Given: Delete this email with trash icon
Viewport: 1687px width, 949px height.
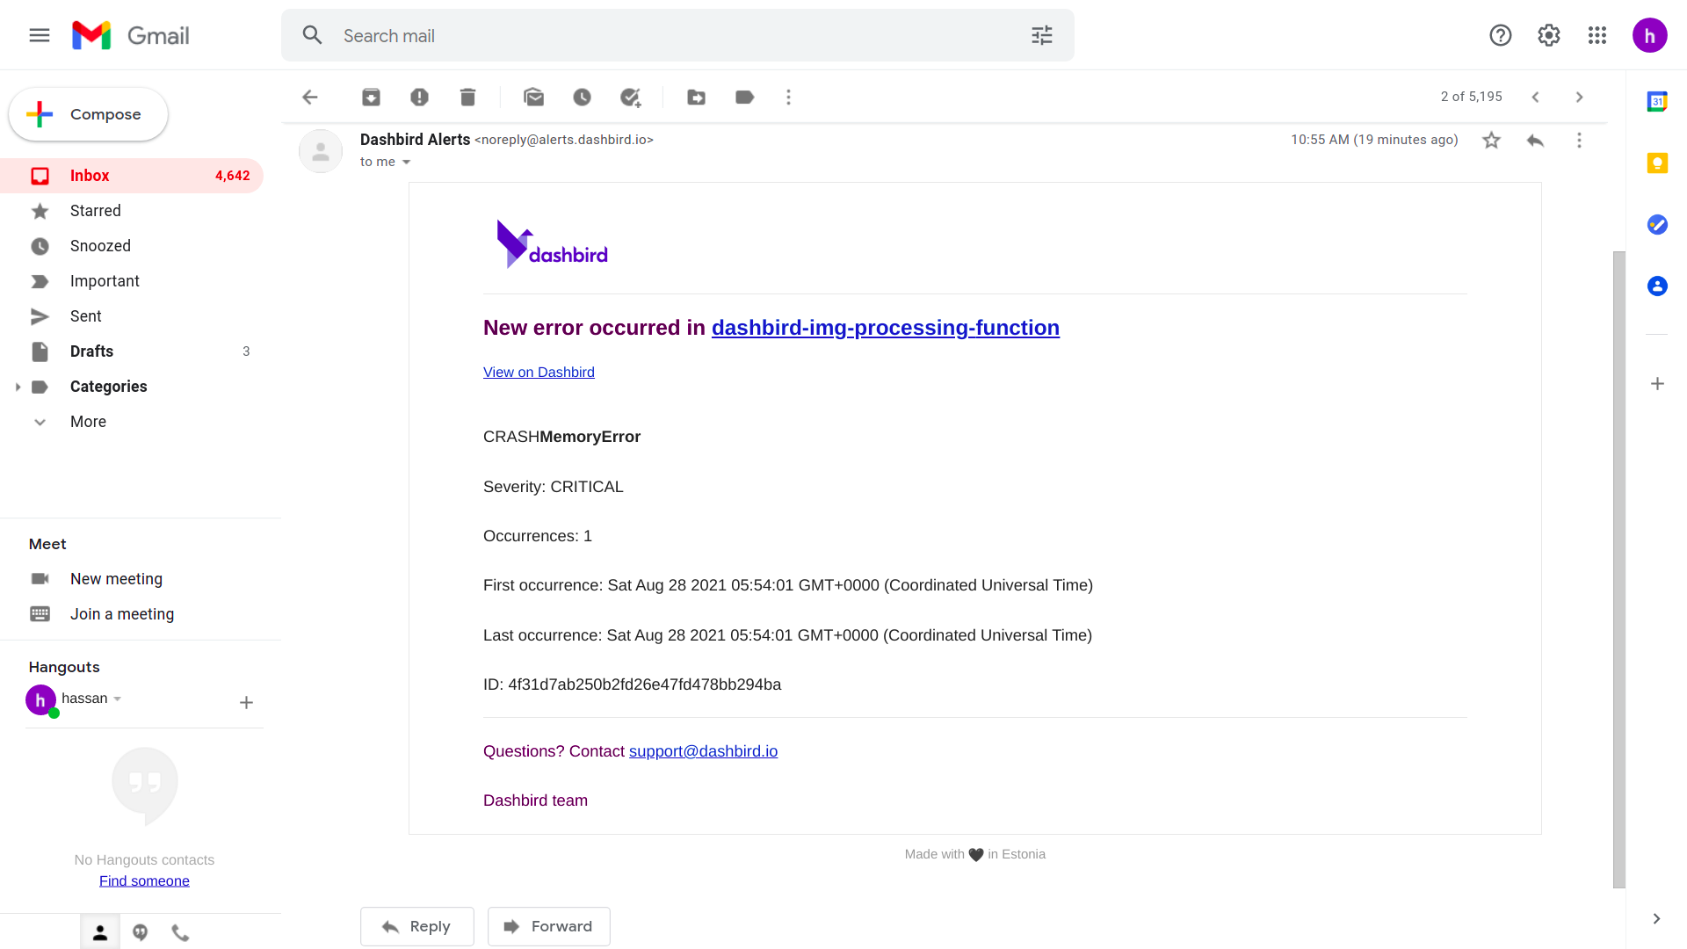Looking at the screenshot, I should [x=468, y=97].
